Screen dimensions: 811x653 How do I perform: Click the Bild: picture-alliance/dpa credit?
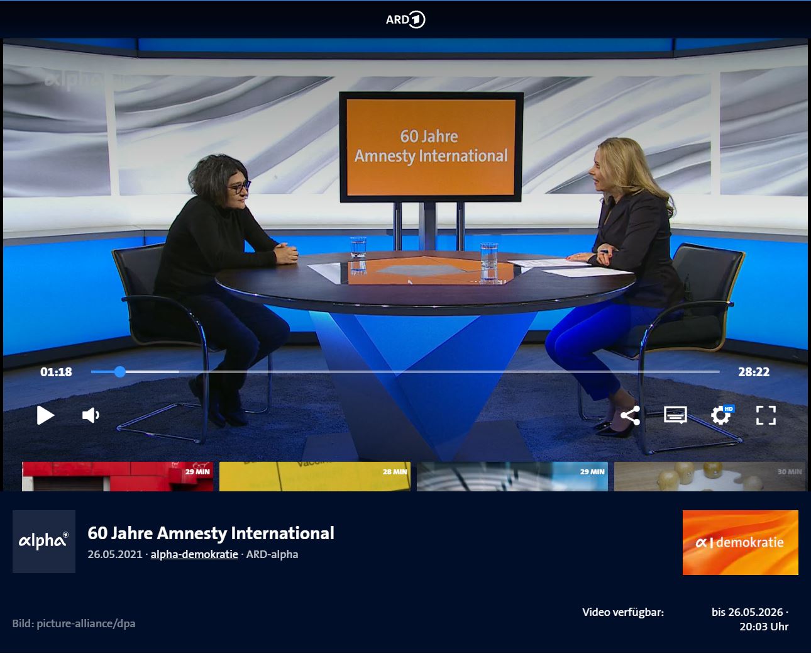[x=74, y=623]
